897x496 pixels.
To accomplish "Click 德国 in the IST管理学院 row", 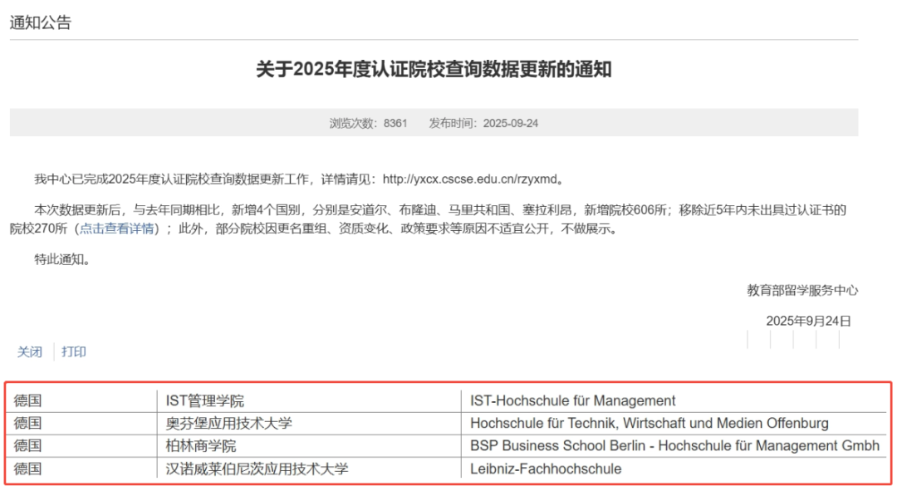I will (x=27, y=400).
